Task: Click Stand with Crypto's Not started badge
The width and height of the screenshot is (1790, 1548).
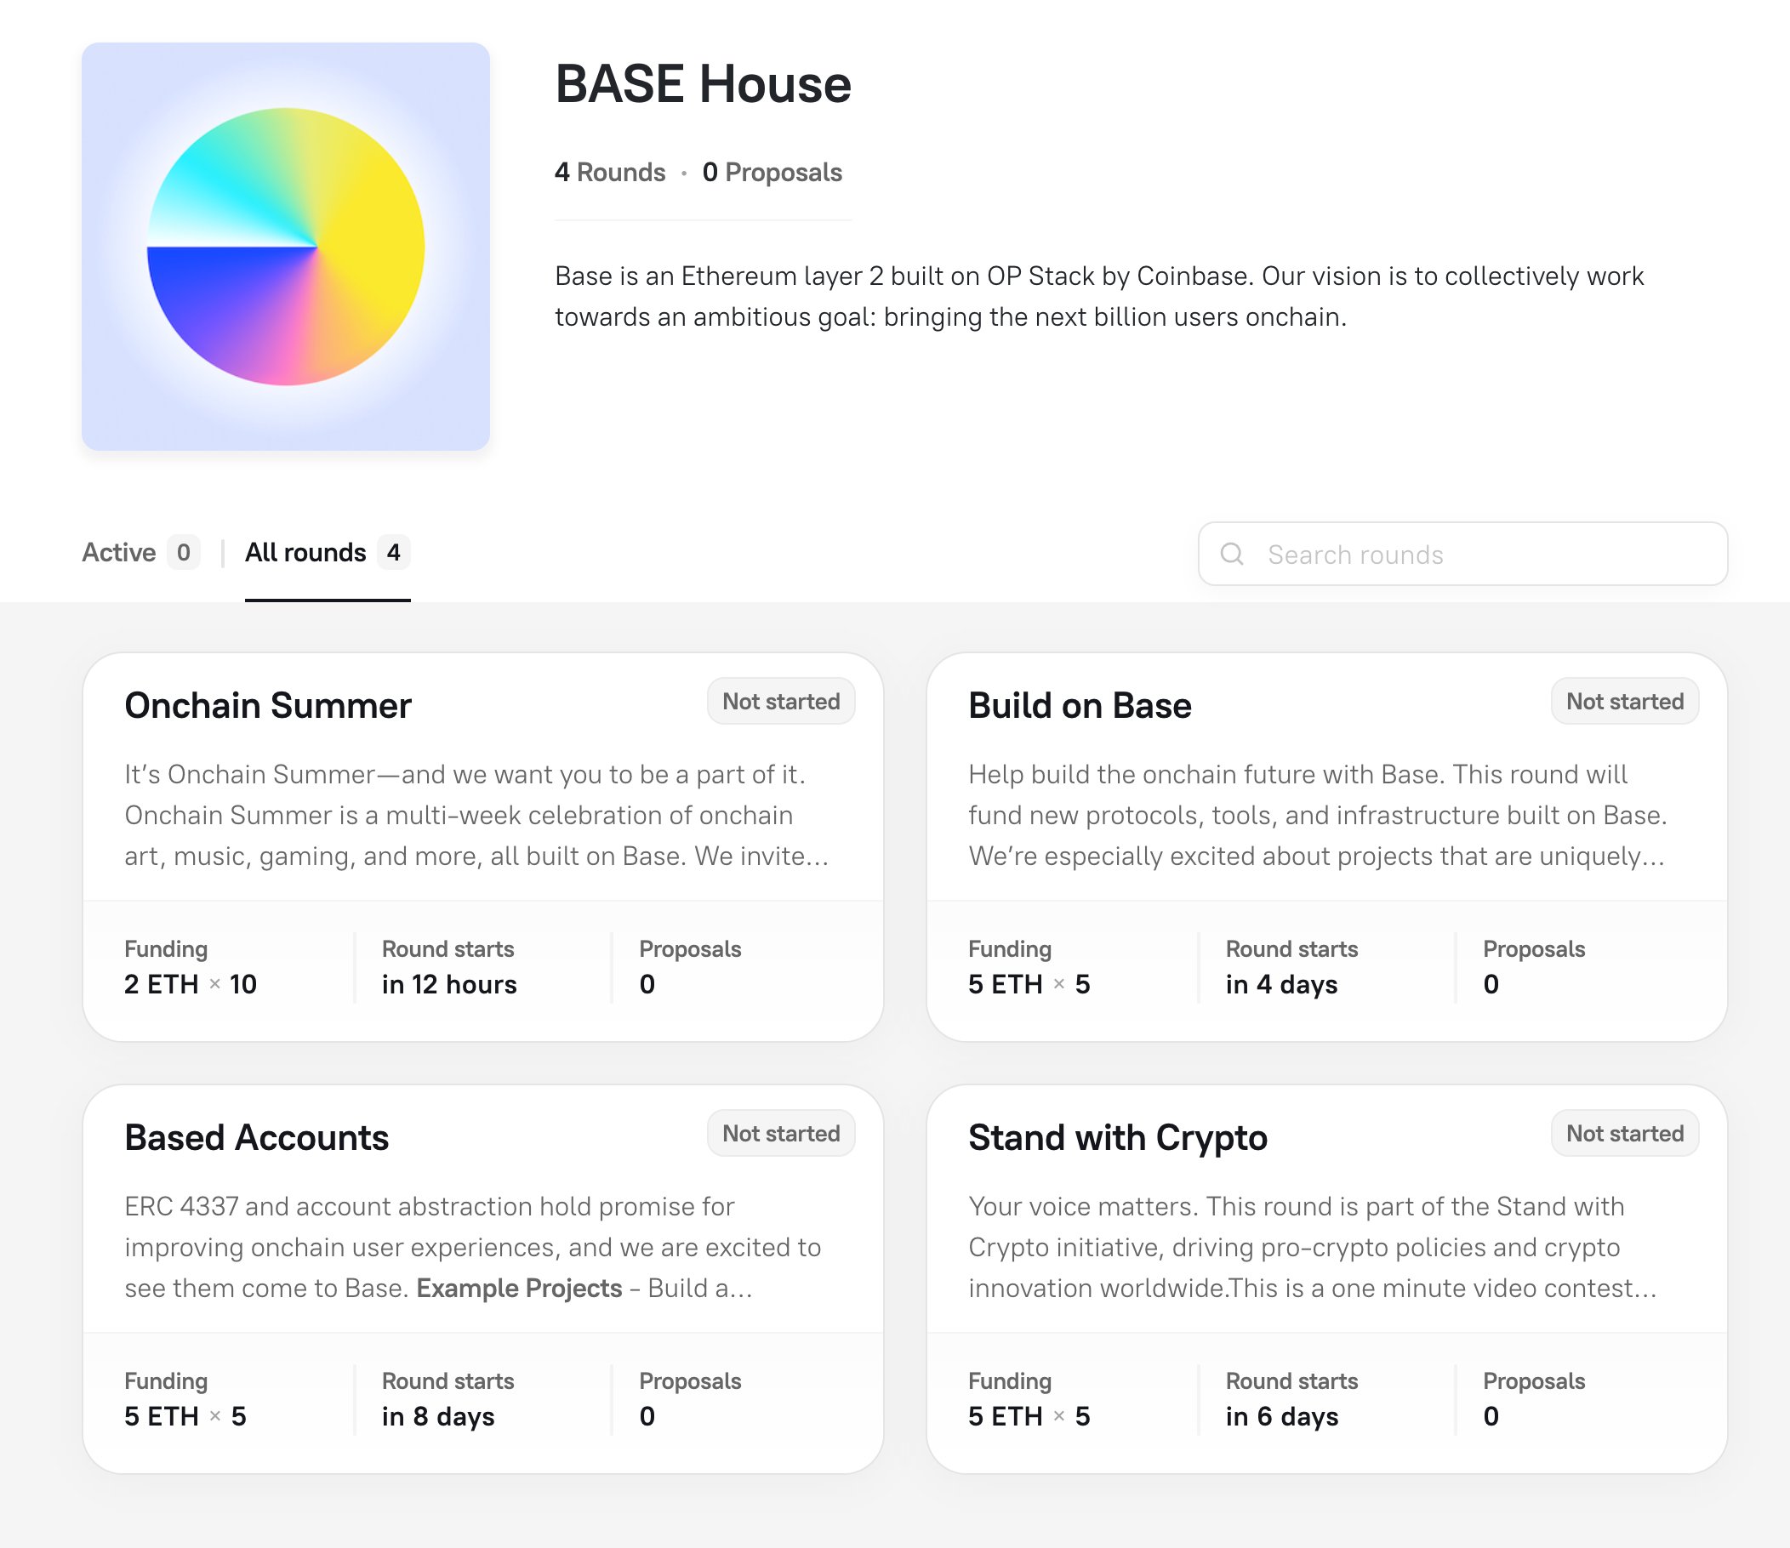Action: coord(1624,1133)
